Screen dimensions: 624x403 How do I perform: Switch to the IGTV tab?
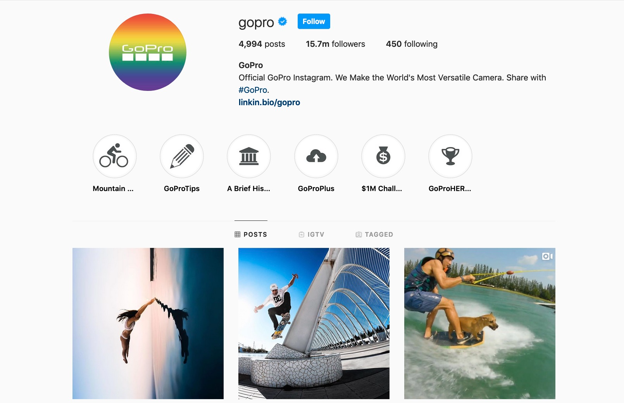coord(311,234)
